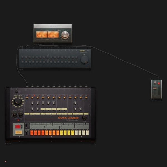The height and width of the screenshot is (167, 167).
Task: Flip the Maracas / Hand Clap slide switch
Action: tap(65, 111)
